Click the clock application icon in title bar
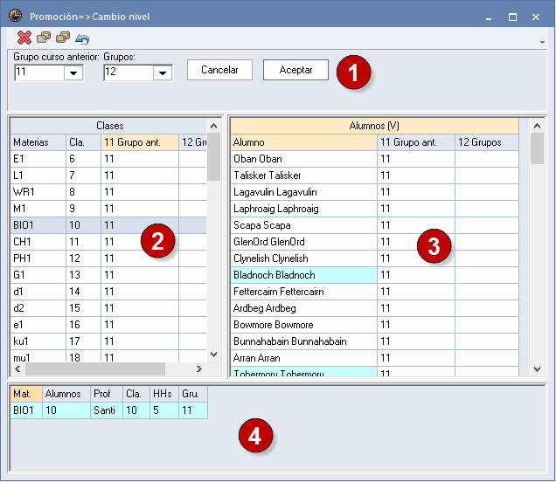This screenshot has height=482, width=556. point(15,16)
